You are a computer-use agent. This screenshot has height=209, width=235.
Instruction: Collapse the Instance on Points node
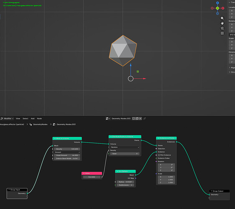158,138
